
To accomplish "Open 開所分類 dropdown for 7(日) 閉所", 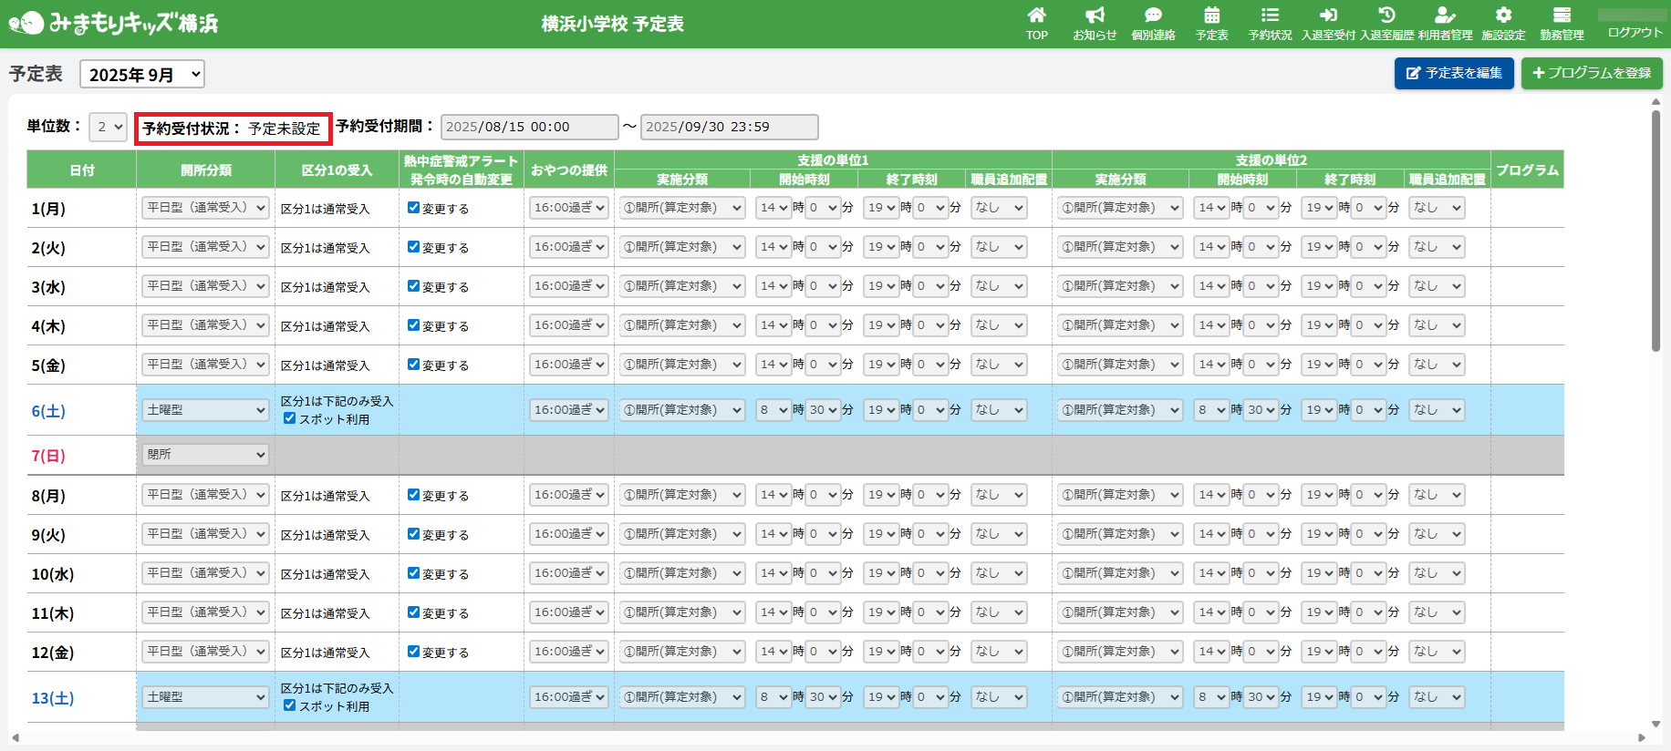I will [205, 455].
